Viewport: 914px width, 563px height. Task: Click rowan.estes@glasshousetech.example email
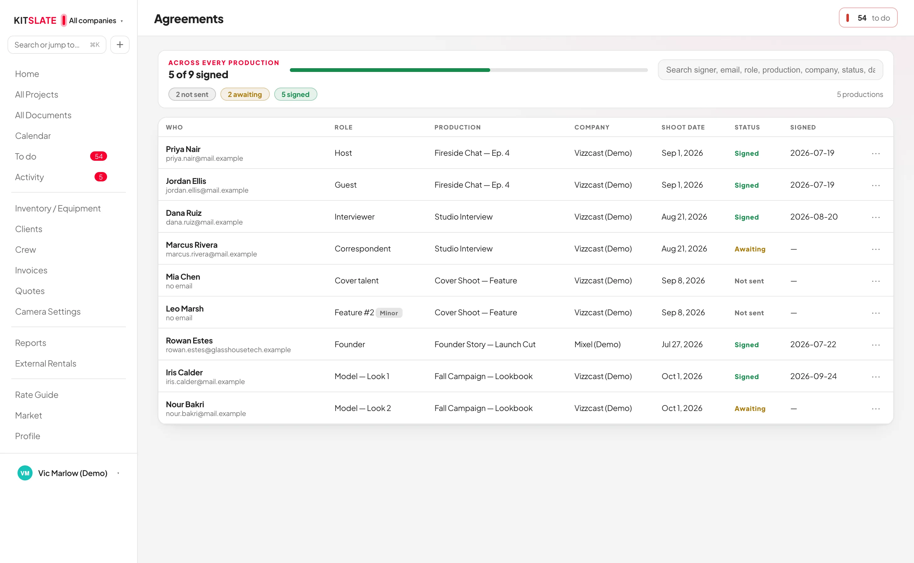tap(228, 350)
